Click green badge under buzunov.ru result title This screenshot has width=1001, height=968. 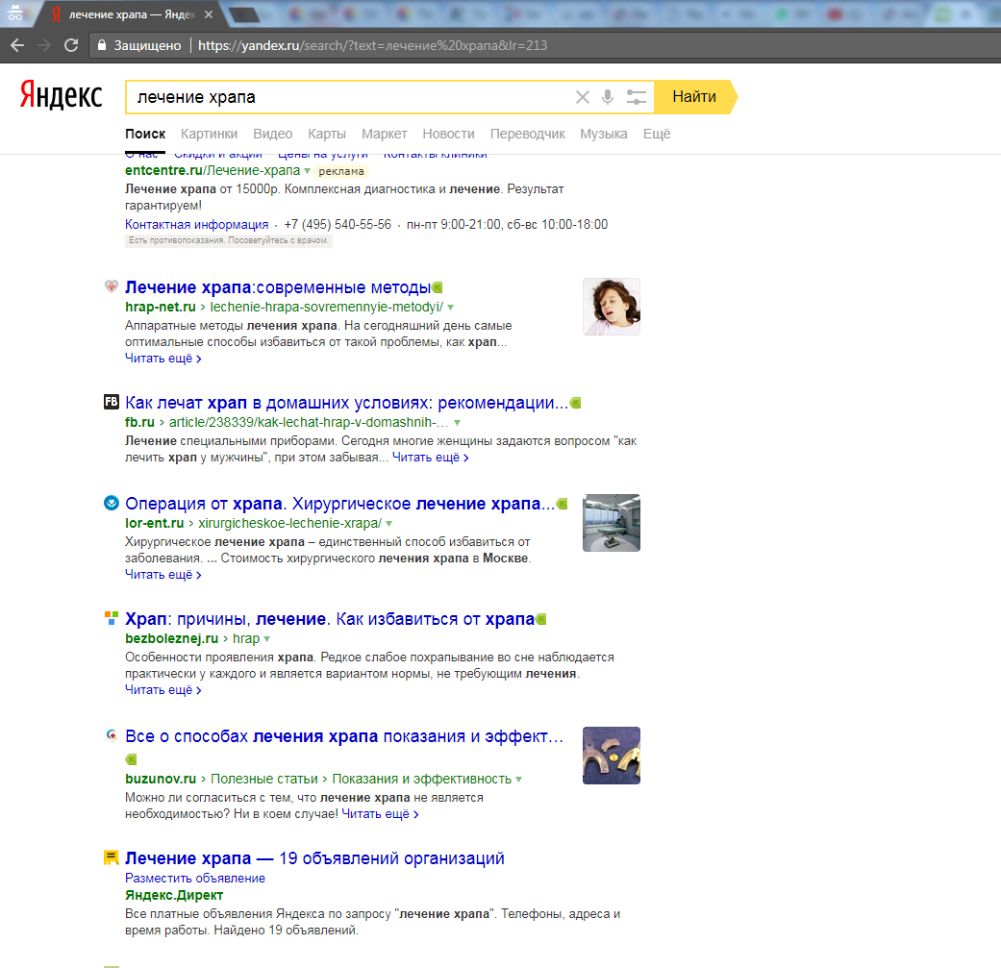[131, 758]
